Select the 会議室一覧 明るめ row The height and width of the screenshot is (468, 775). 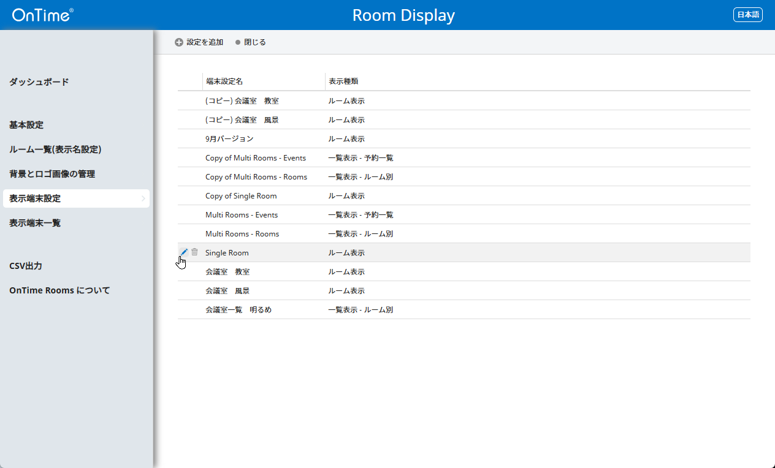[x=239, y=310]
